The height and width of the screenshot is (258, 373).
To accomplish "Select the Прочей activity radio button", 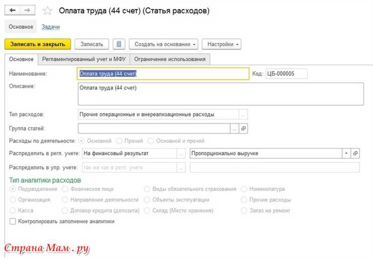I will click(x=119, y=141).
